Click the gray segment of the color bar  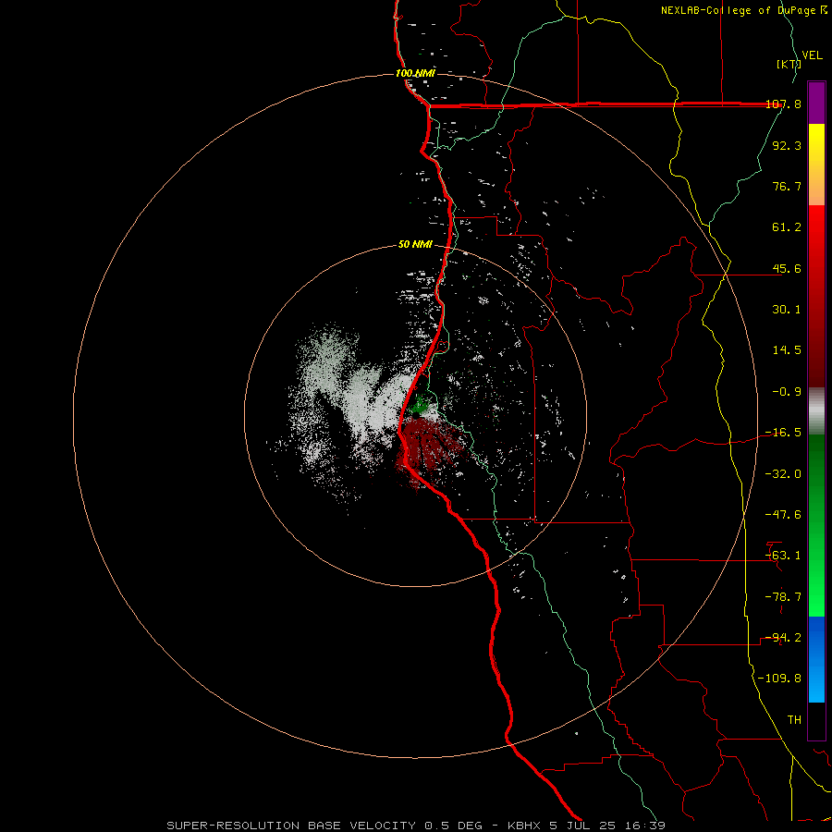[x=816, y=411]
